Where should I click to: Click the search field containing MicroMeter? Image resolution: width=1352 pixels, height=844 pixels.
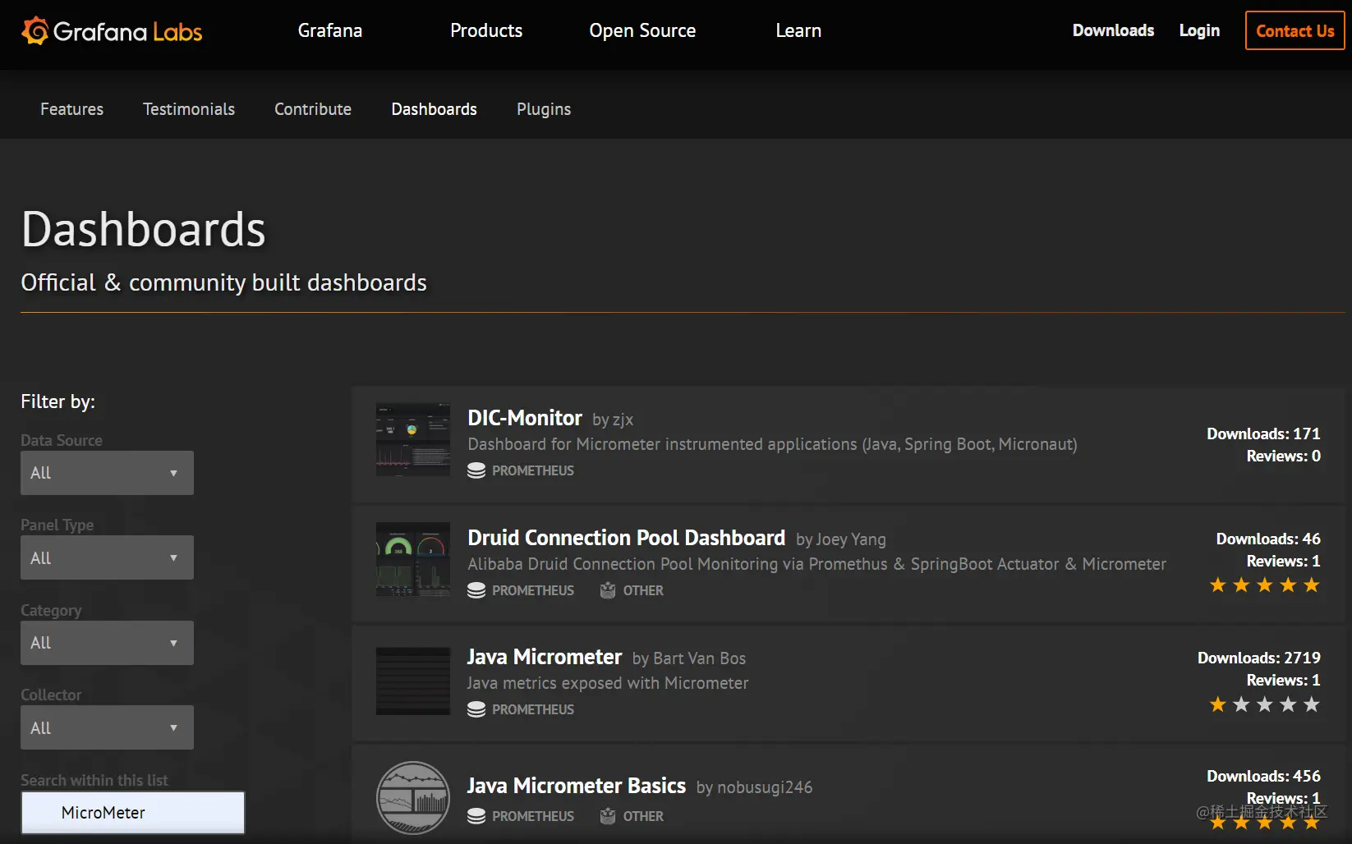pos(133,813)
